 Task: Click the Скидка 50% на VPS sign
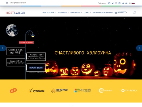pos(16,51)
